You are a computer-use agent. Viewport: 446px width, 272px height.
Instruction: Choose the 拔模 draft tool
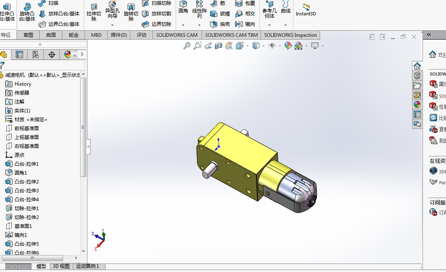(220, 14)
